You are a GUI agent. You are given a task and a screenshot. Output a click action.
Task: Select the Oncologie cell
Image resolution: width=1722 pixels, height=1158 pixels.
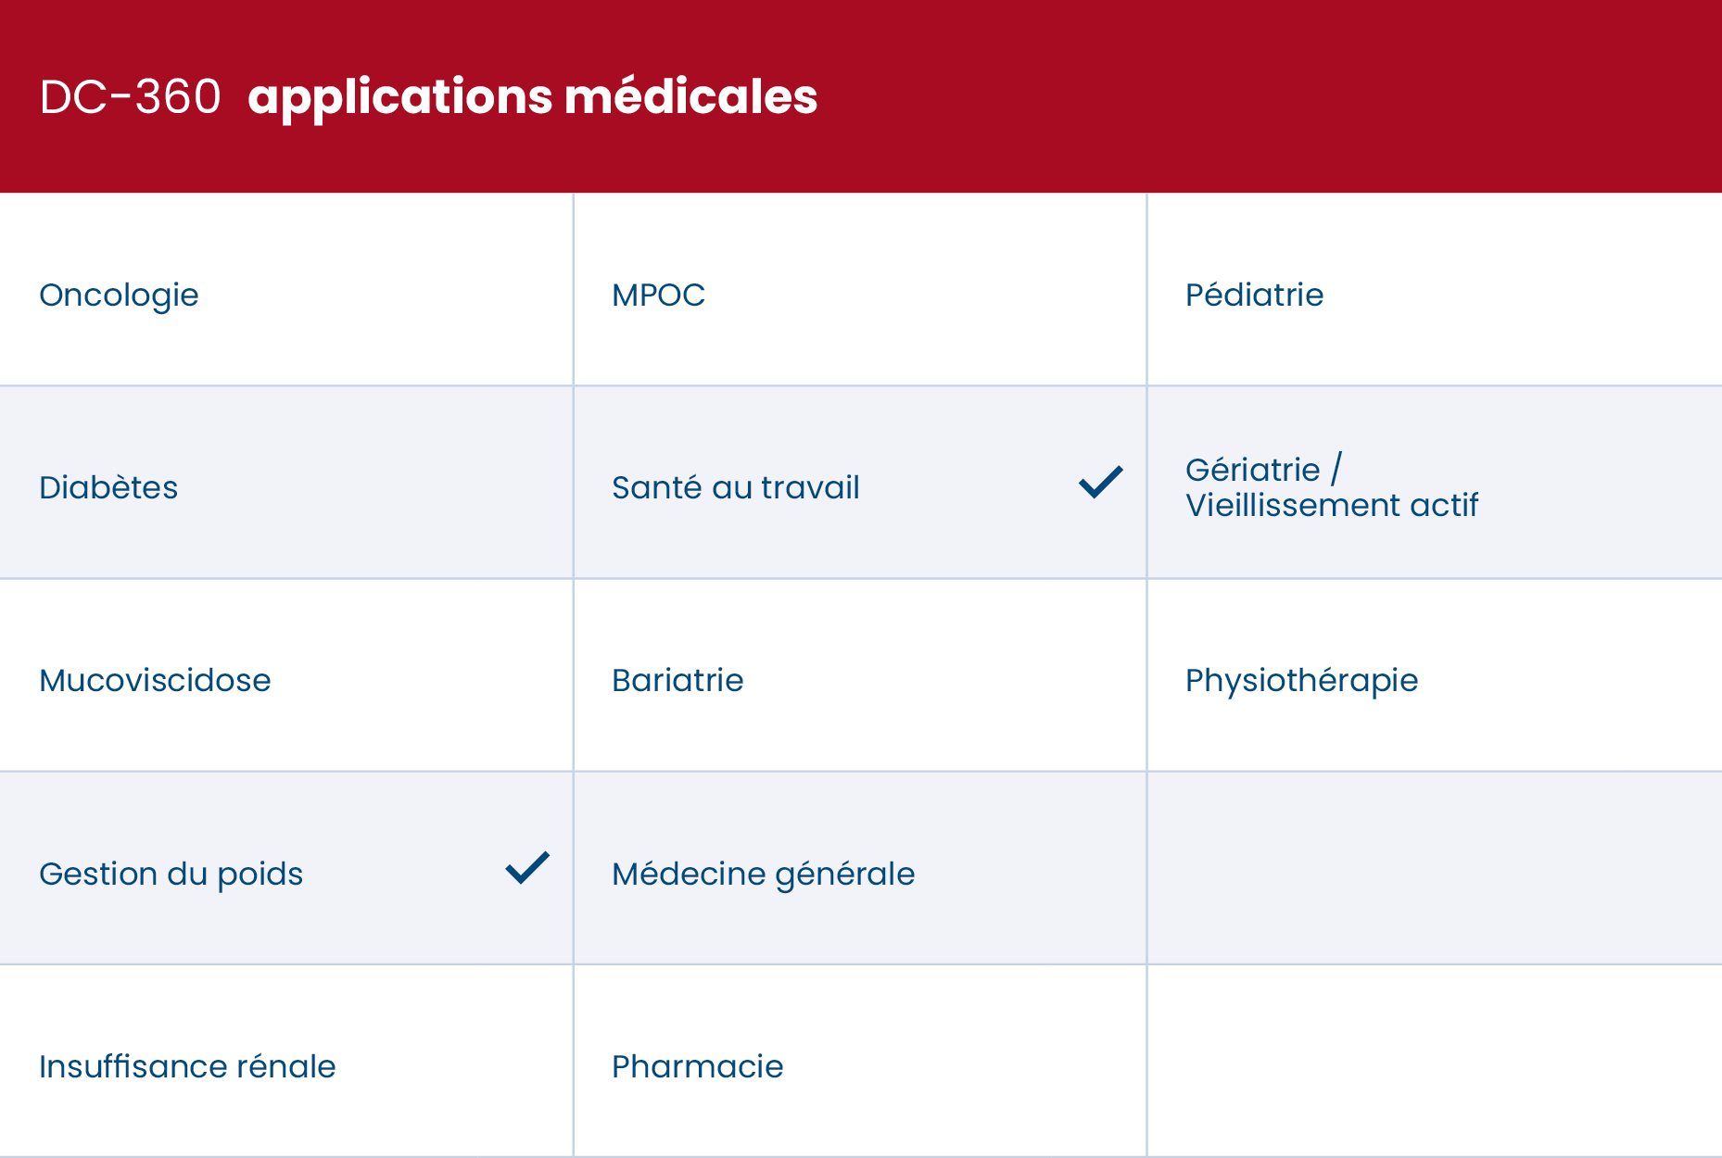click(120, 296)
